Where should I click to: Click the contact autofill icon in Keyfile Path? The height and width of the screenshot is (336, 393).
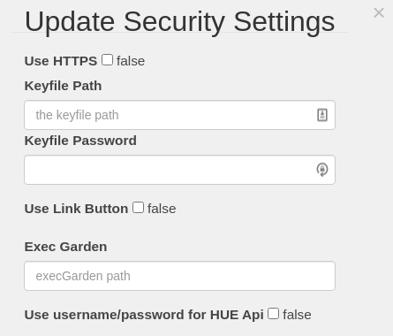click(x=322, y=115)
